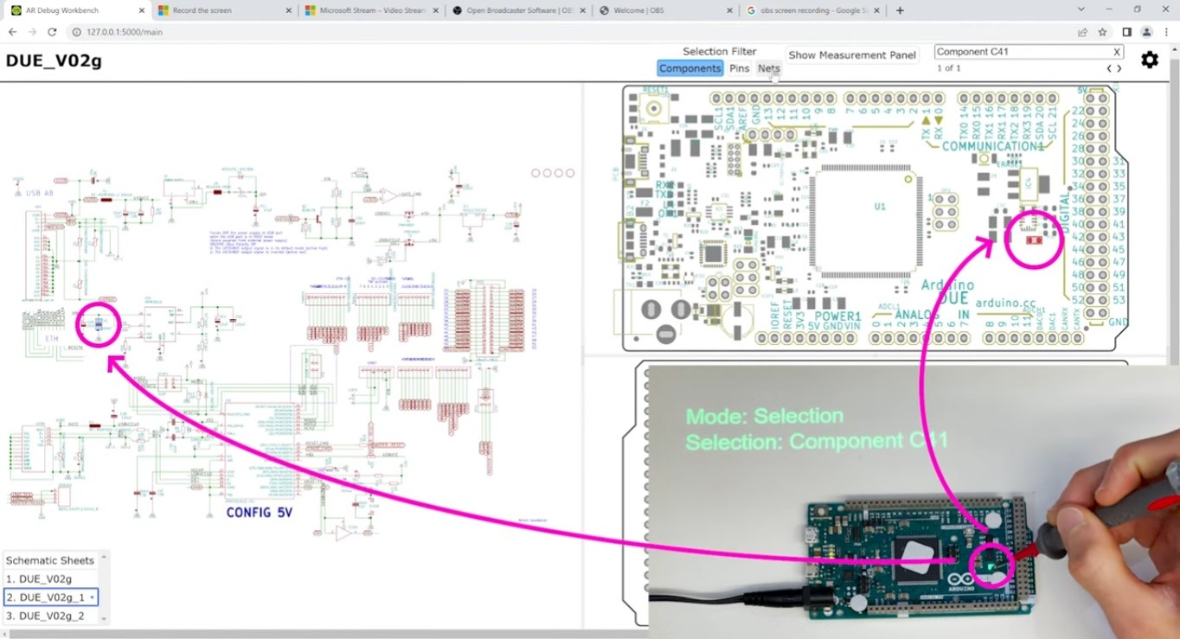Enable the Nets selection filter

point(768,68)
